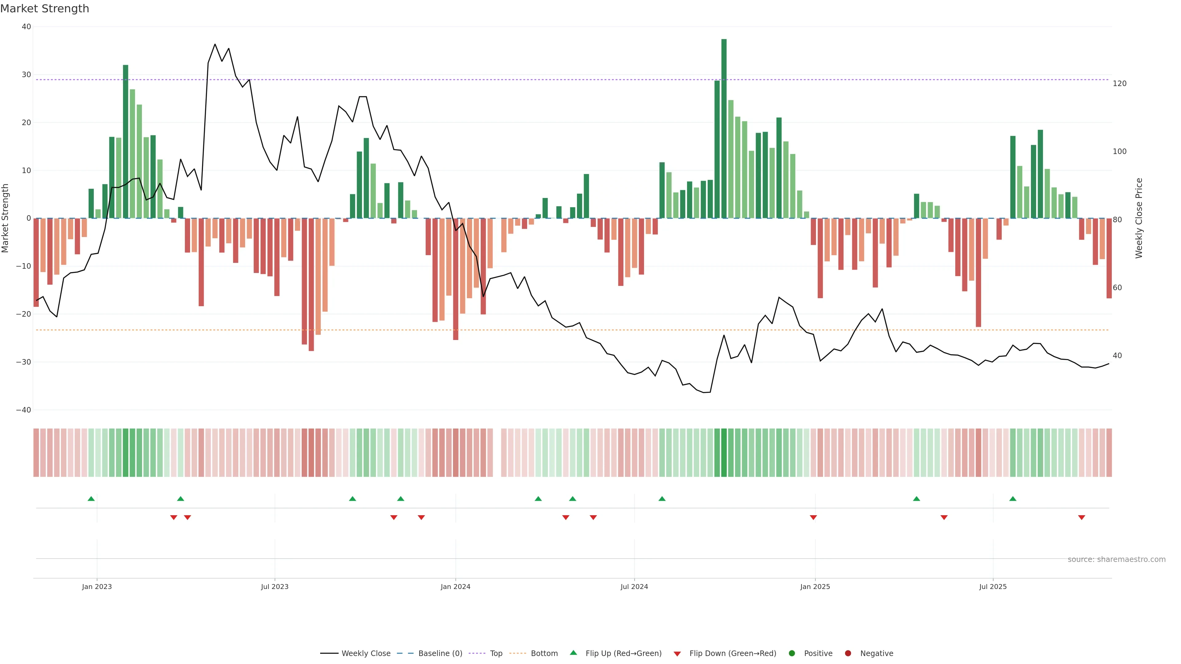The image size is (1181, 664).
Task: Click the Market Strength chart title
Action: 45,9
